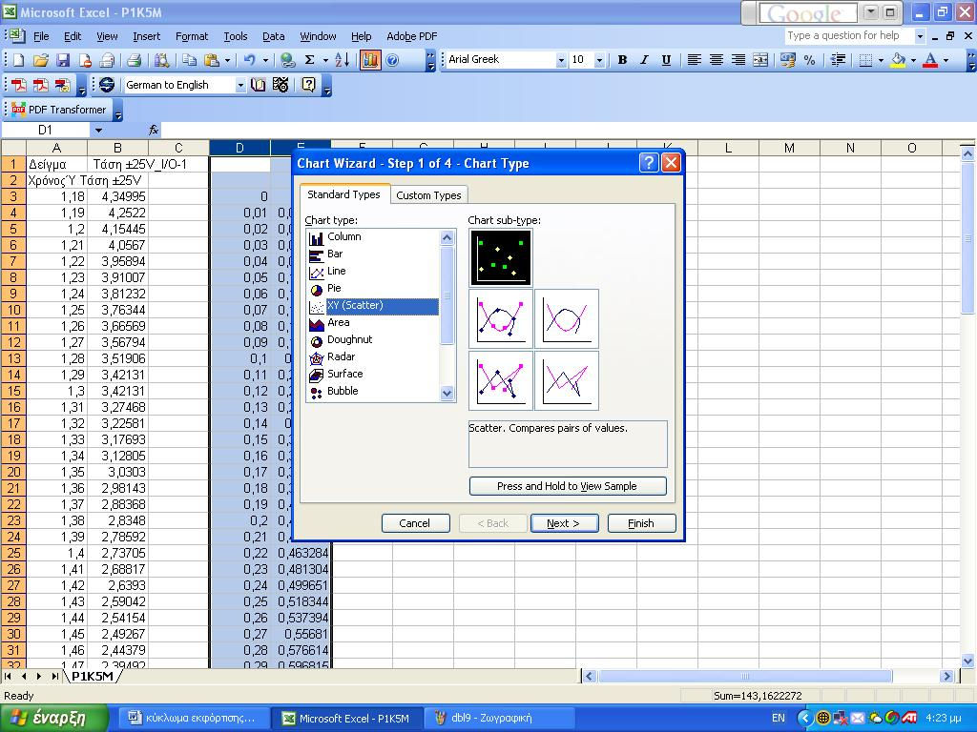
Task: Open the Type a question for help dropdown
Action: 920,36
